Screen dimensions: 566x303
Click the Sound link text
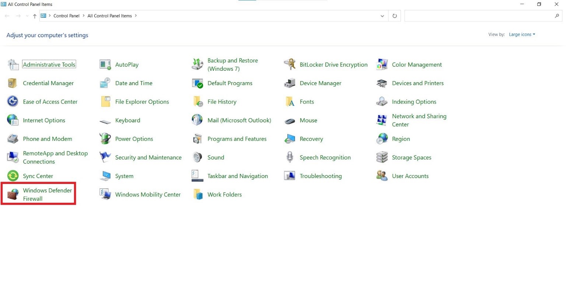(216, 157)
